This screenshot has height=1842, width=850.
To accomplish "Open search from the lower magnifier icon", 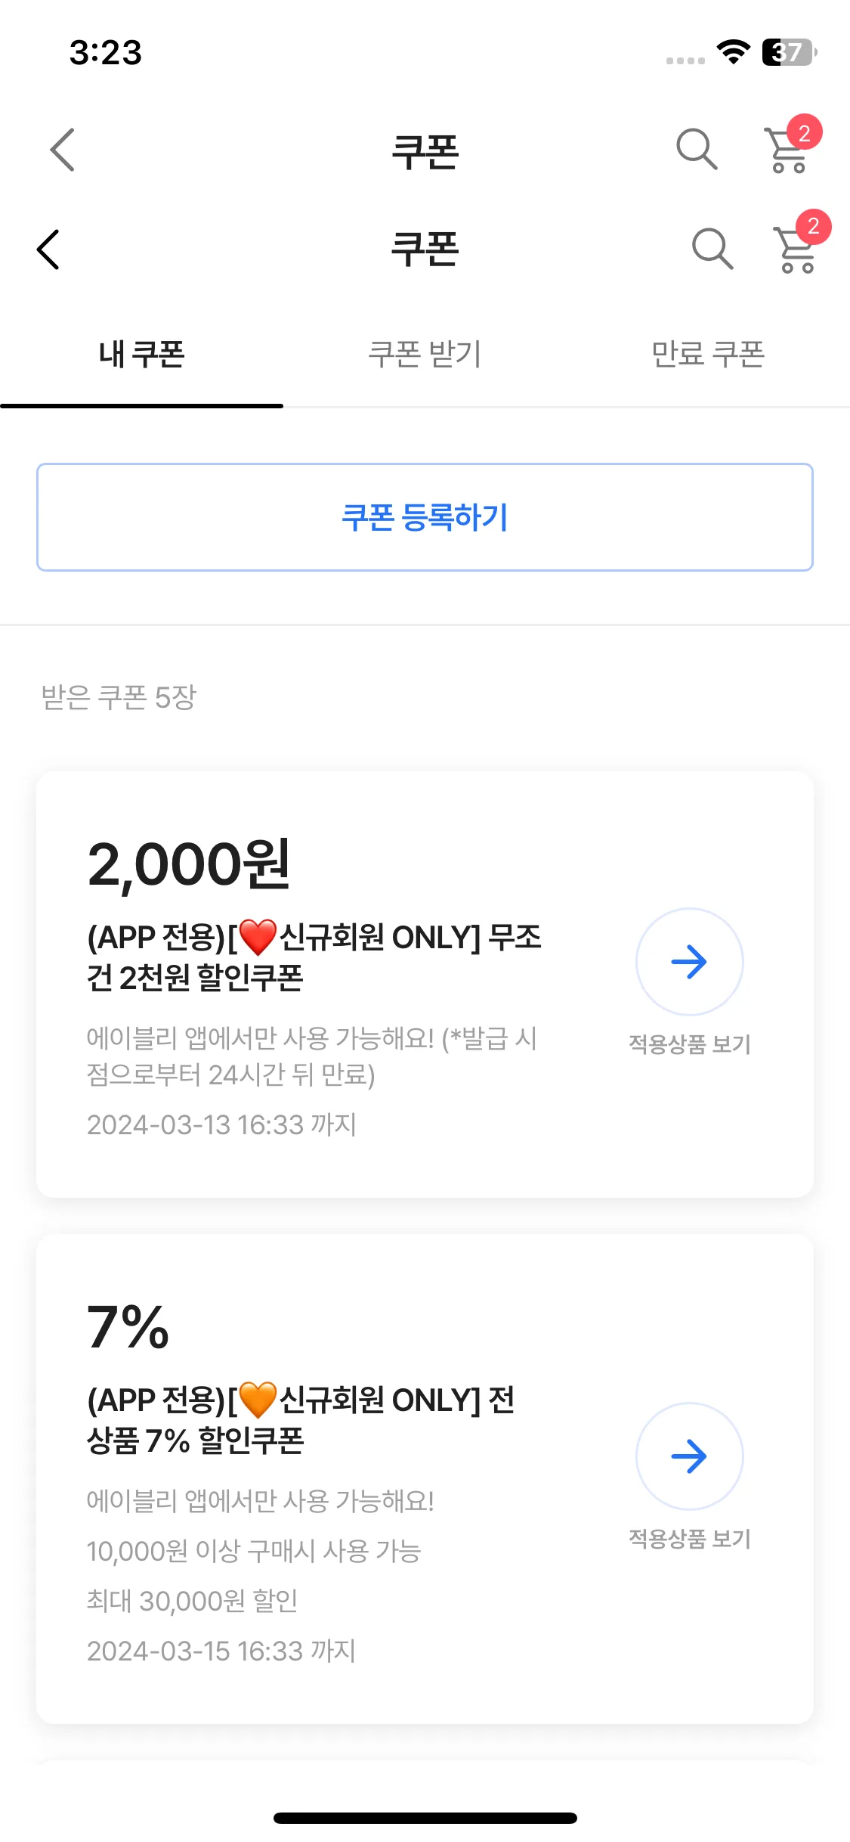I will (712, 249).
